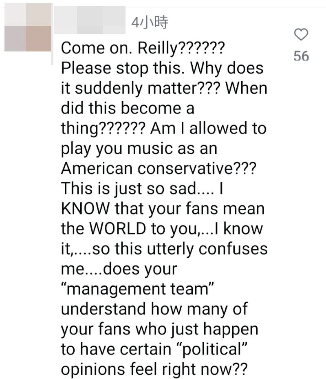Click the words "did this become a"
326x379 pixels.
click(x=128, y=108)
